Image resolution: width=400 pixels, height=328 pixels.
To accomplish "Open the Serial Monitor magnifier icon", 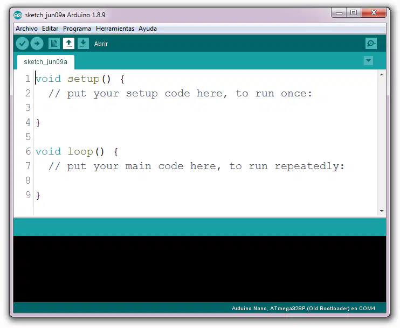I will click(371, 44).
